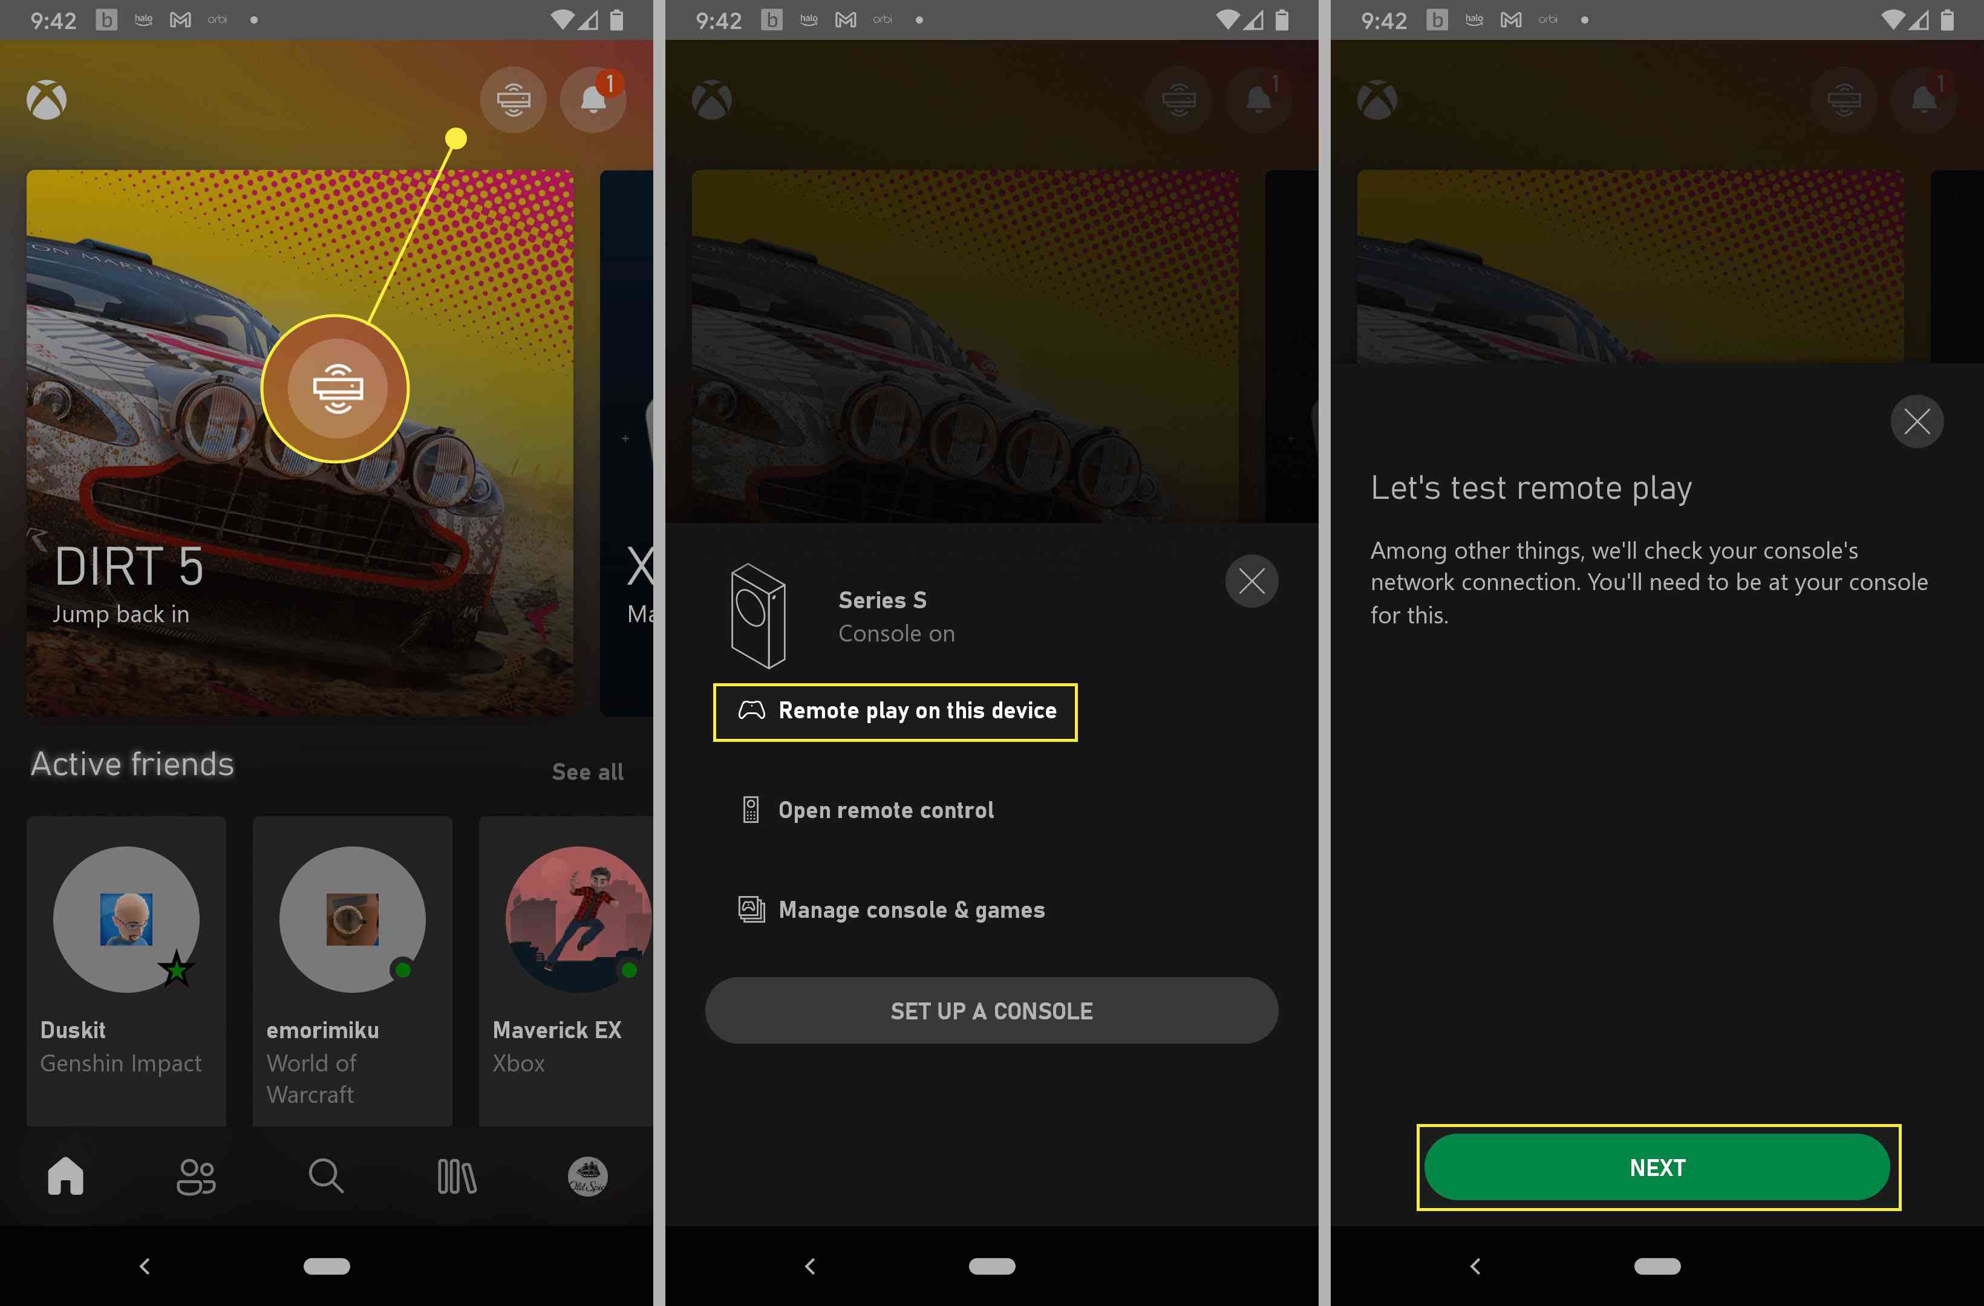1984x1306 pixels.
Task: Open the Library tab in bottom navigation
Action: click(457, 1176)
